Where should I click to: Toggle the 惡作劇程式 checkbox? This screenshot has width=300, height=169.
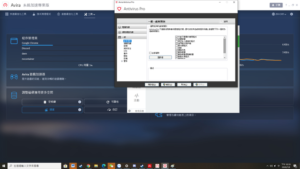(x=177, y=45)
